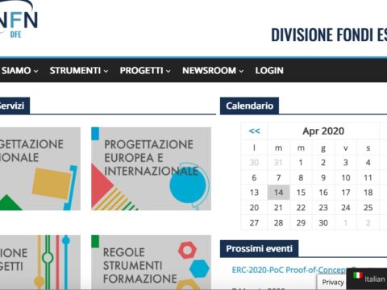This screenshot has width=387, height=290.
Task: Click the INFN DFE logo
Action: 19,19
